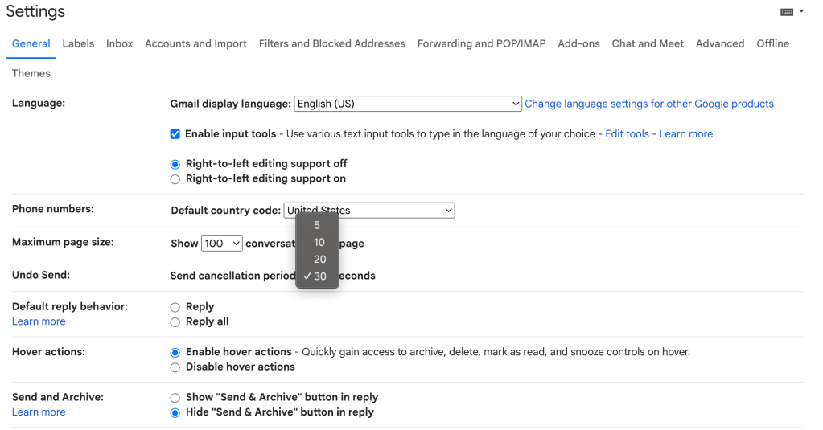The width and height of the screenshot is (823, 430).
Task: Open the Gmail display language dropdown
Action: [408, 104]
